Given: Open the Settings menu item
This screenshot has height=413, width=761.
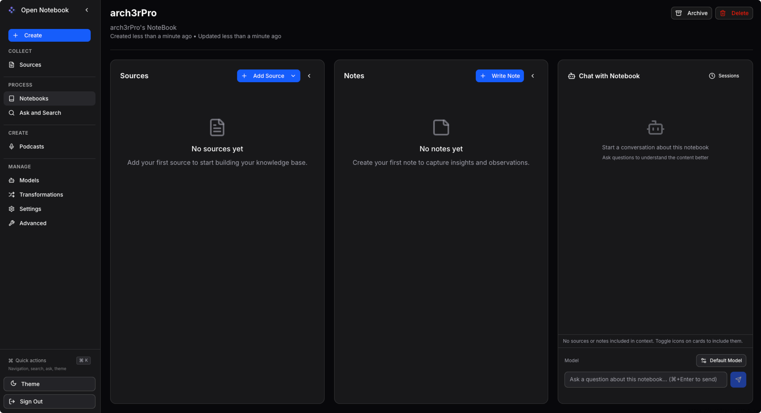Looking at the screenshot, I should tap(30, 209).
